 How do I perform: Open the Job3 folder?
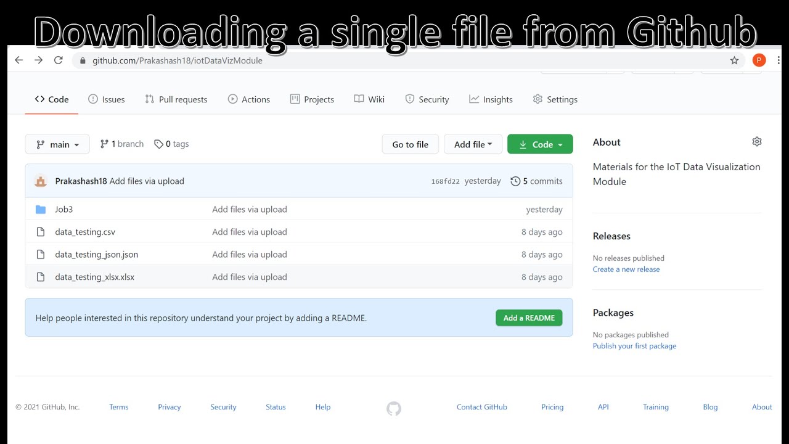coord(64,209)
